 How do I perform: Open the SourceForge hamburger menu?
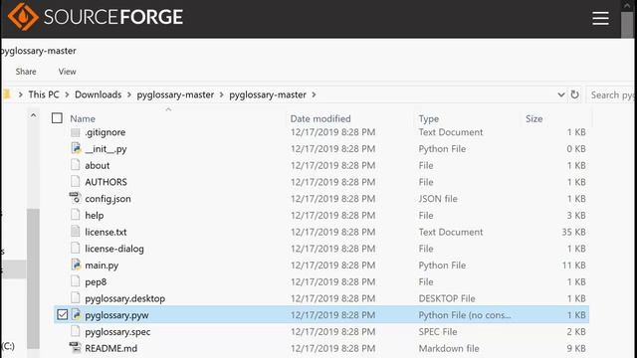click(x=600, y=18)
